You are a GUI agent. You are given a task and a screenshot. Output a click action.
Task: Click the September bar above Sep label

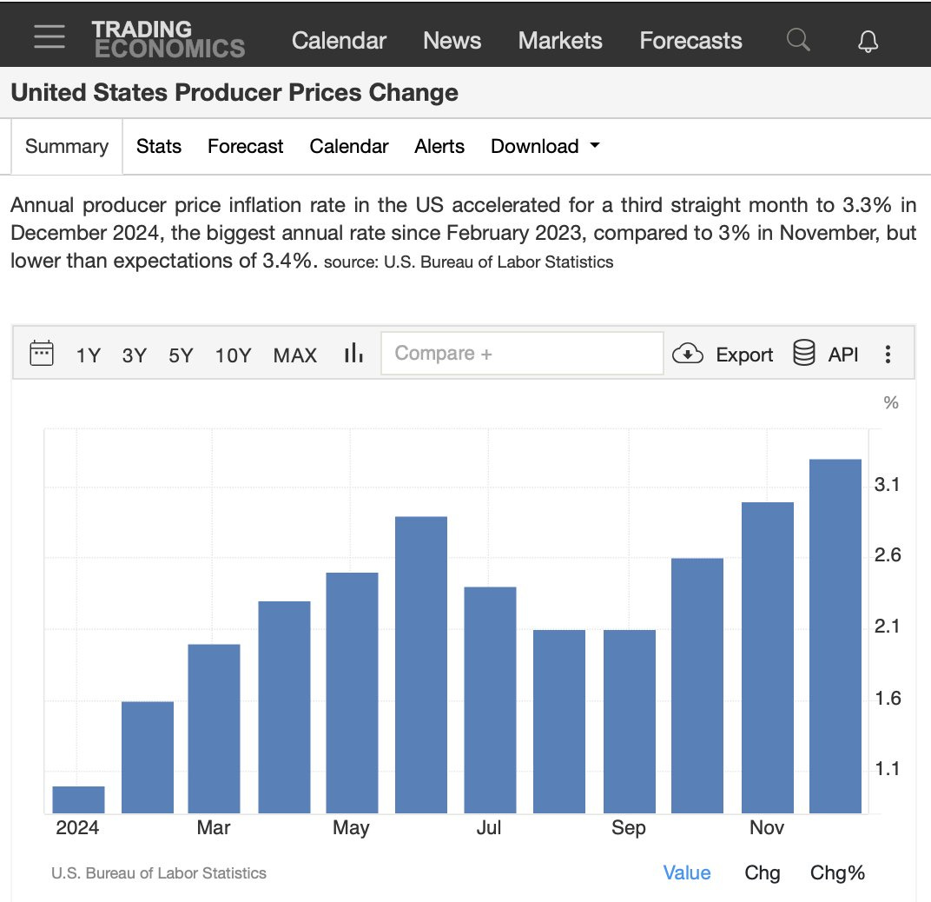[630, 721]
